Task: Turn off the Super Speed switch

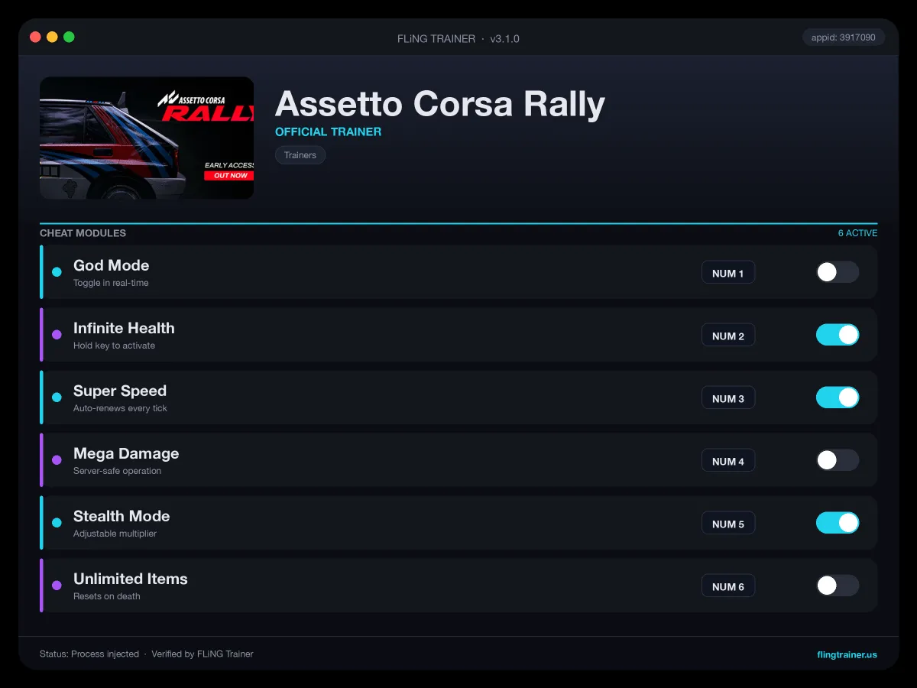Action: [838, 398]
